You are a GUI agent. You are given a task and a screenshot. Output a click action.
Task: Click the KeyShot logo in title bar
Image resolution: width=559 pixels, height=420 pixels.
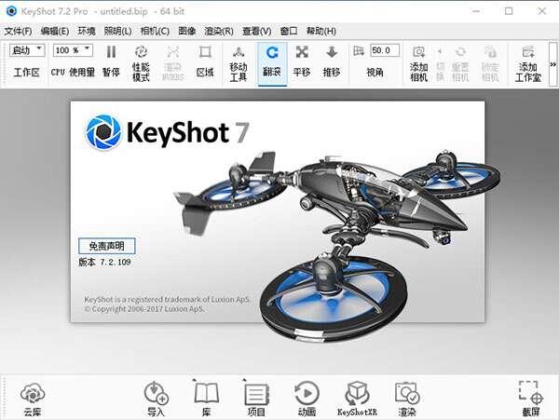[11, 11]
